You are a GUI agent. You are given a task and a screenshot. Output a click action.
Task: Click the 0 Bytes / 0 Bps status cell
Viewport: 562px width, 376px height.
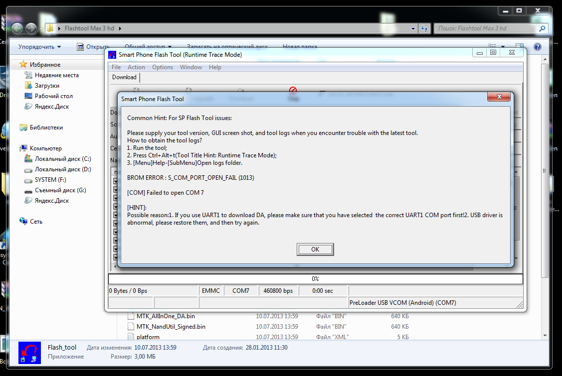[x=153, y=291]
